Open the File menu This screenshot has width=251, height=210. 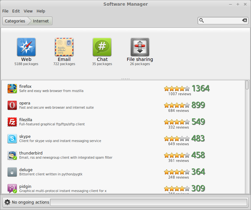pos(5,11)
